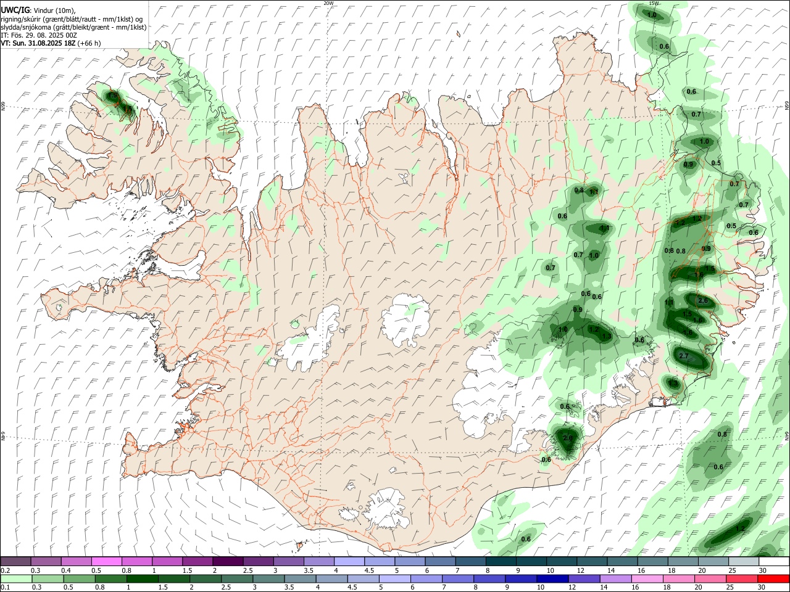790x592 pixels.
Task: Select the 'rigning/skúrir' rain legend description line
Action: click(71, 18)
